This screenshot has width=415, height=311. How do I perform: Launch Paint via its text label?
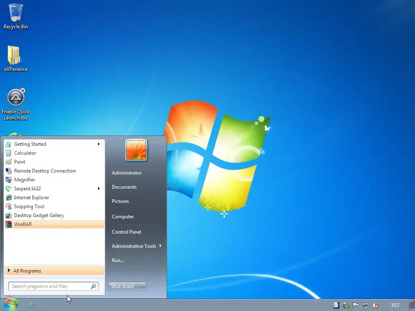click(x=19, y=162)
